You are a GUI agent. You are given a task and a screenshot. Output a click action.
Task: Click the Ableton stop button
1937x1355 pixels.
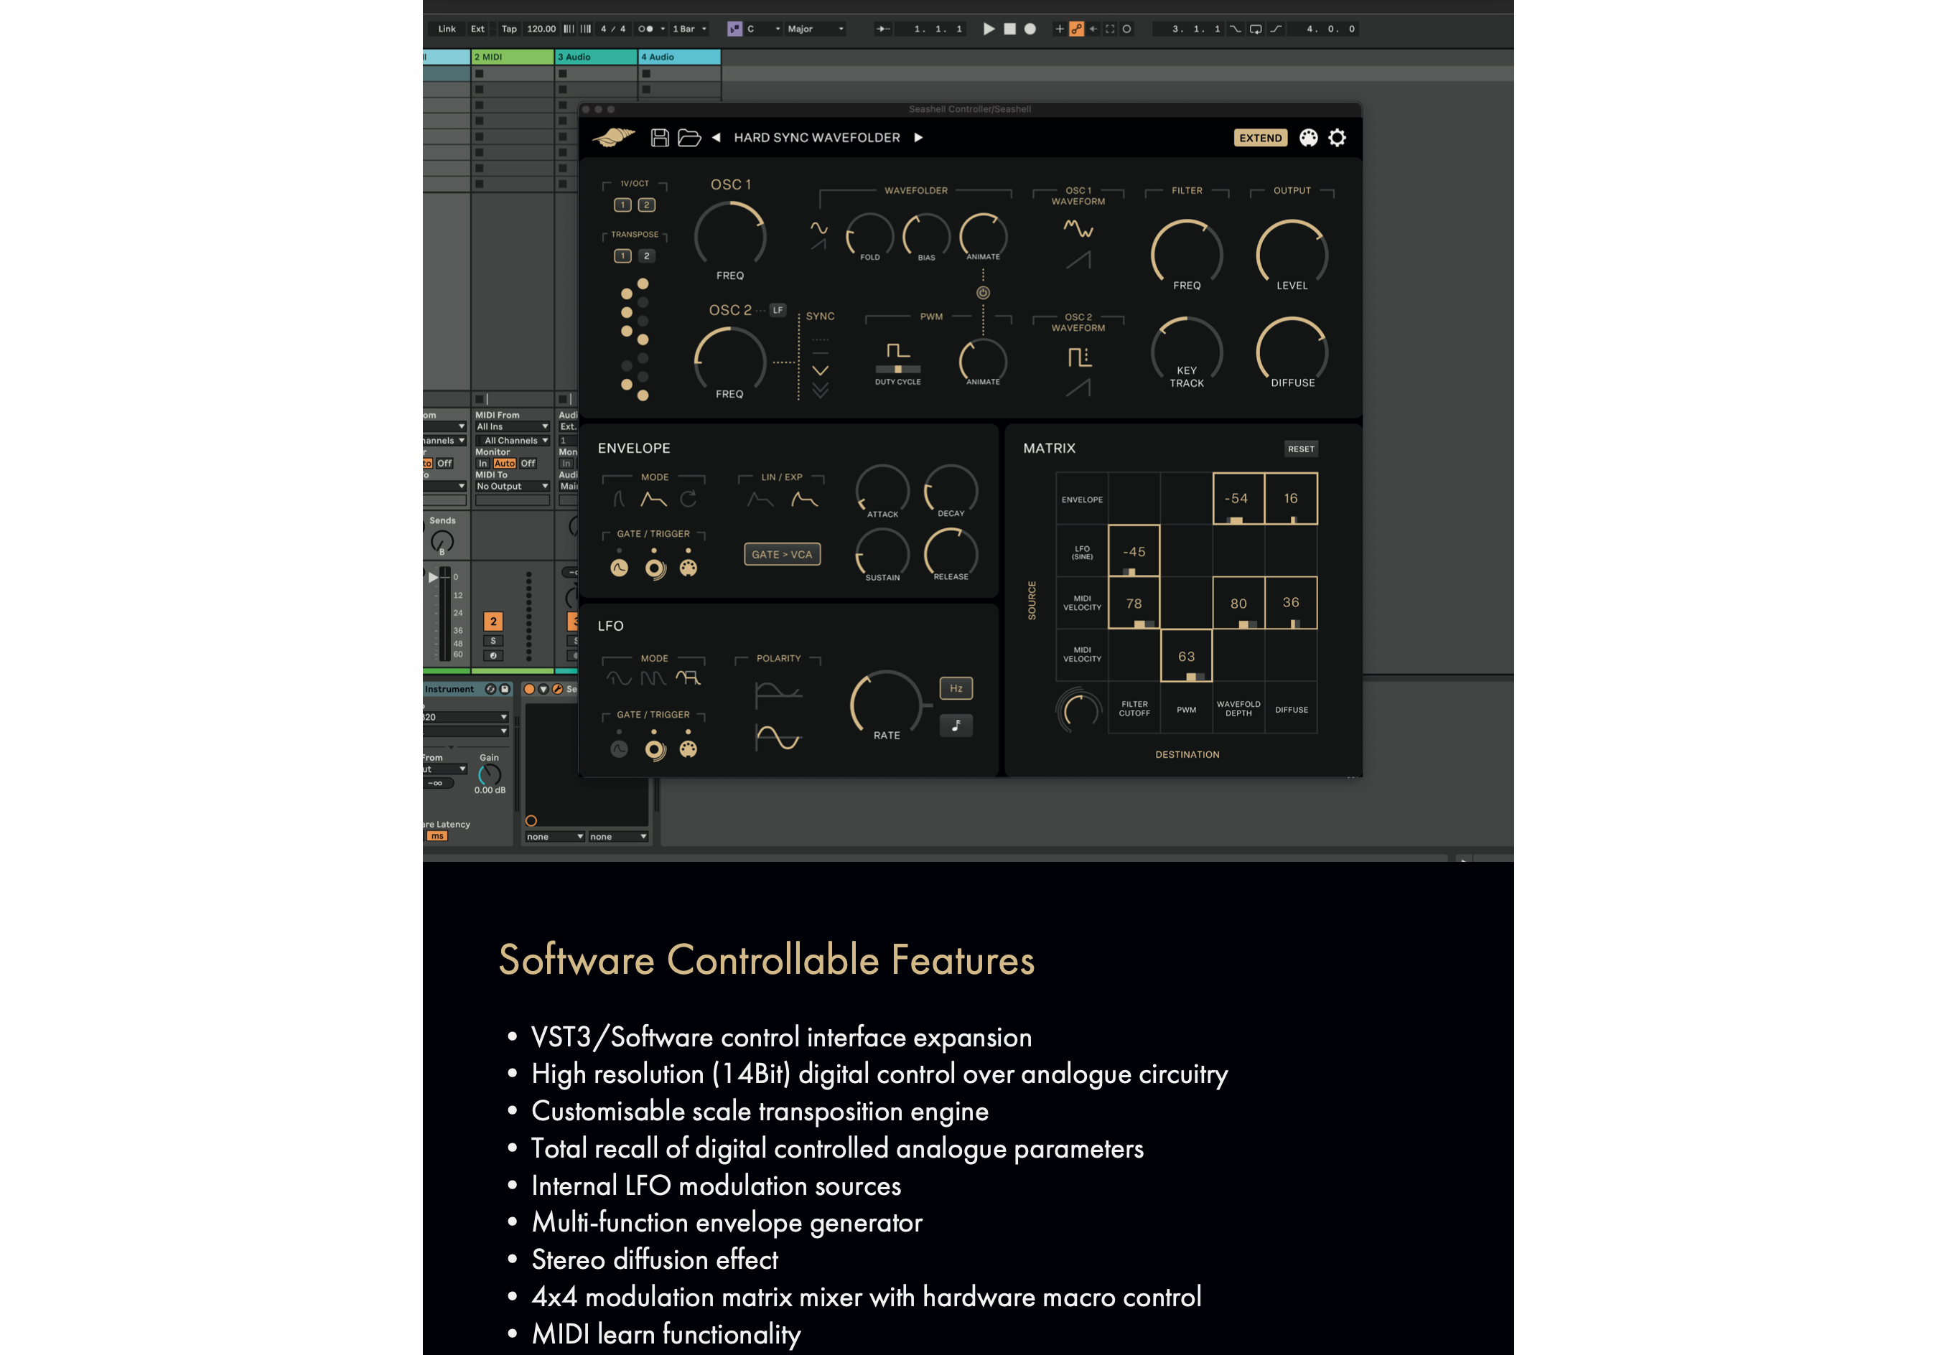[1010, 29]
